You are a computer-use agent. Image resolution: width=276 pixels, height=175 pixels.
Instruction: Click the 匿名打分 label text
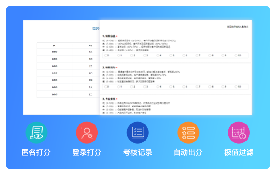coord(36,152)
